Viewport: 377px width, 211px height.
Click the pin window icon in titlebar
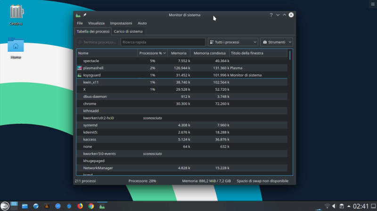point(85,15)
